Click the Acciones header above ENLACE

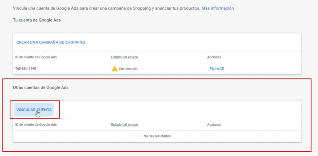(x=214, y=57)
